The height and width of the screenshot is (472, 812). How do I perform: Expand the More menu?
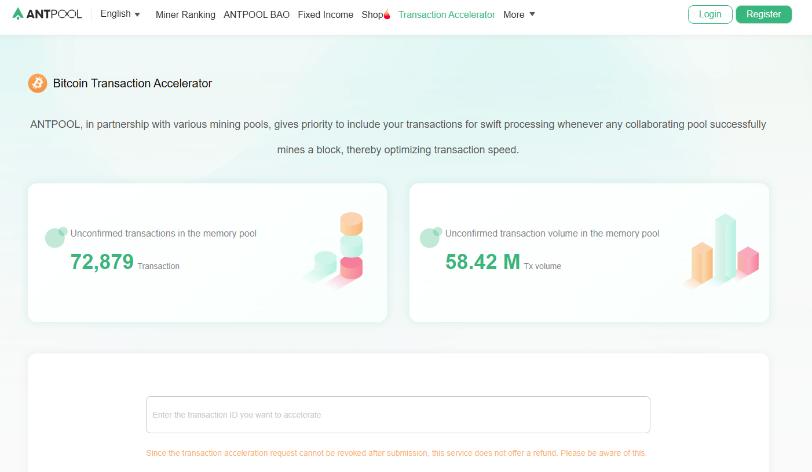pos(519,15)
